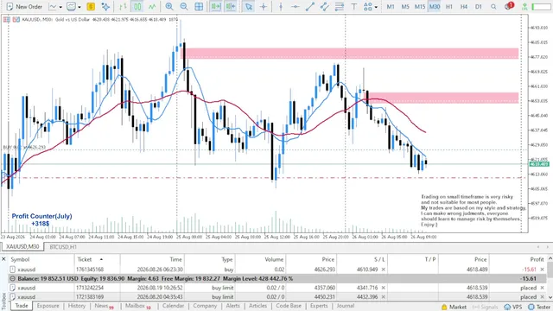The width and height of the screenshot is (553, 311).
Task: Select the equidistant channel tool
Action: (325, 7)
